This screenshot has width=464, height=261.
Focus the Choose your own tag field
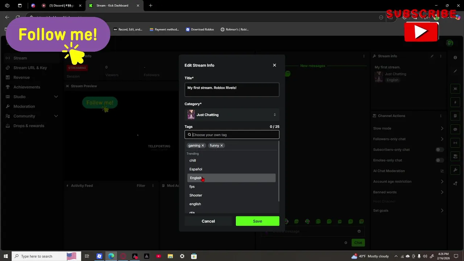pyautogui.click(x=232, y=135)
